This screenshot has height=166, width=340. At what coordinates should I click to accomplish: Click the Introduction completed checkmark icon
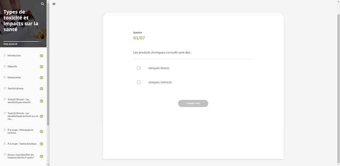pos(42,56)
